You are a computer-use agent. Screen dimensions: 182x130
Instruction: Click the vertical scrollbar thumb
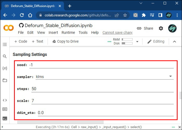coord(181,95)
